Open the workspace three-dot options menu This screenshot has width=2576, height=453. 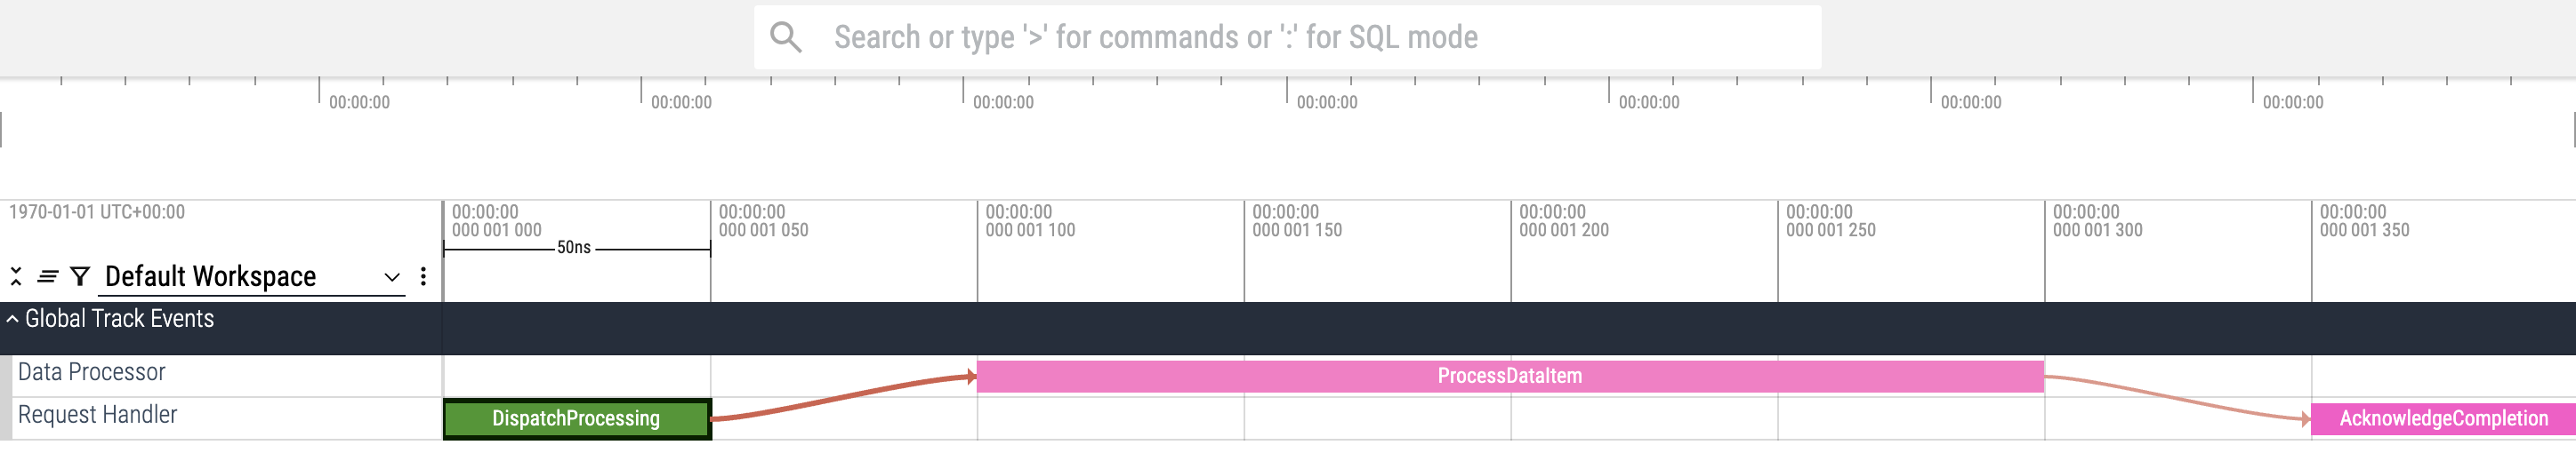pos(424,276)
